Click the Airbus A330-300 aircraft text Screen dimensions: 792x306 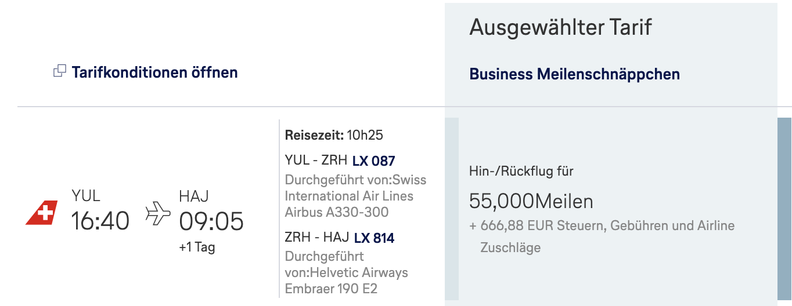pyautogui.click(x=337, y=212)
